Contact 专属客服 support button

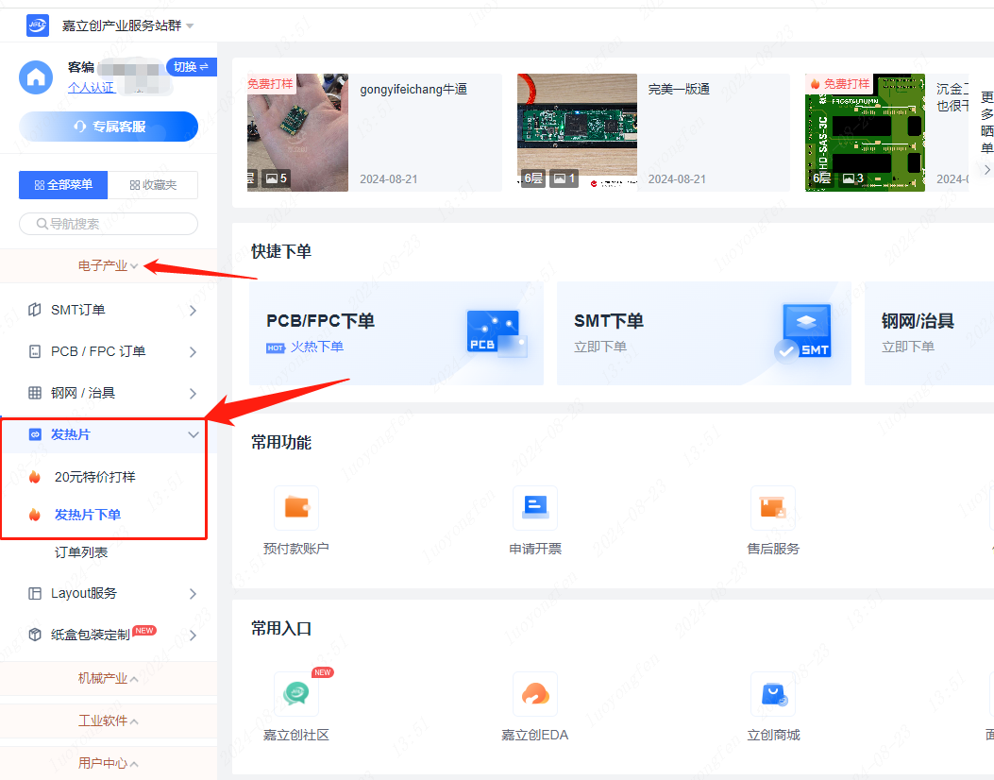click(x=109, y=127)
